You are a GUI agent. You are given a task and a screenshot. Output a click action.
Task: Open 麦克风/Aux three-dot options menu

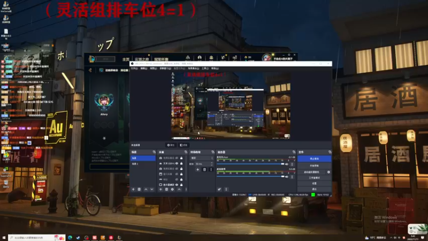tap(292, 164)
